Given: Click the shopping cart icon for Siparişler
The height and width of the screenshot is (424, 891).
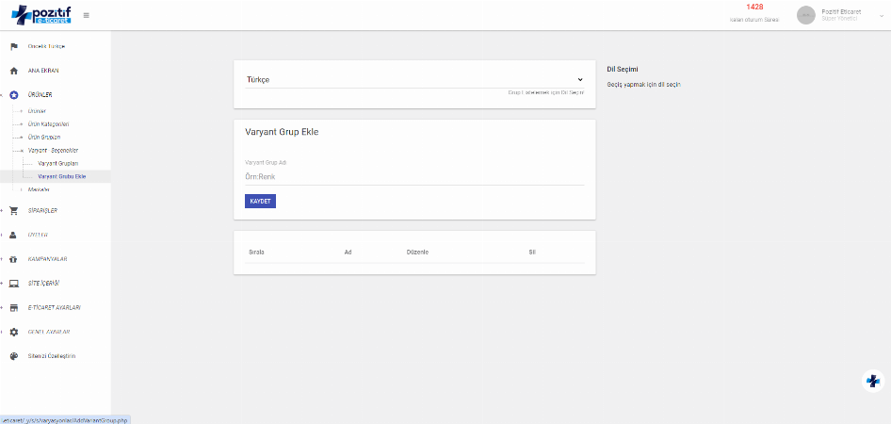Looking at the screenshot, I should click(x=14, y=210).
